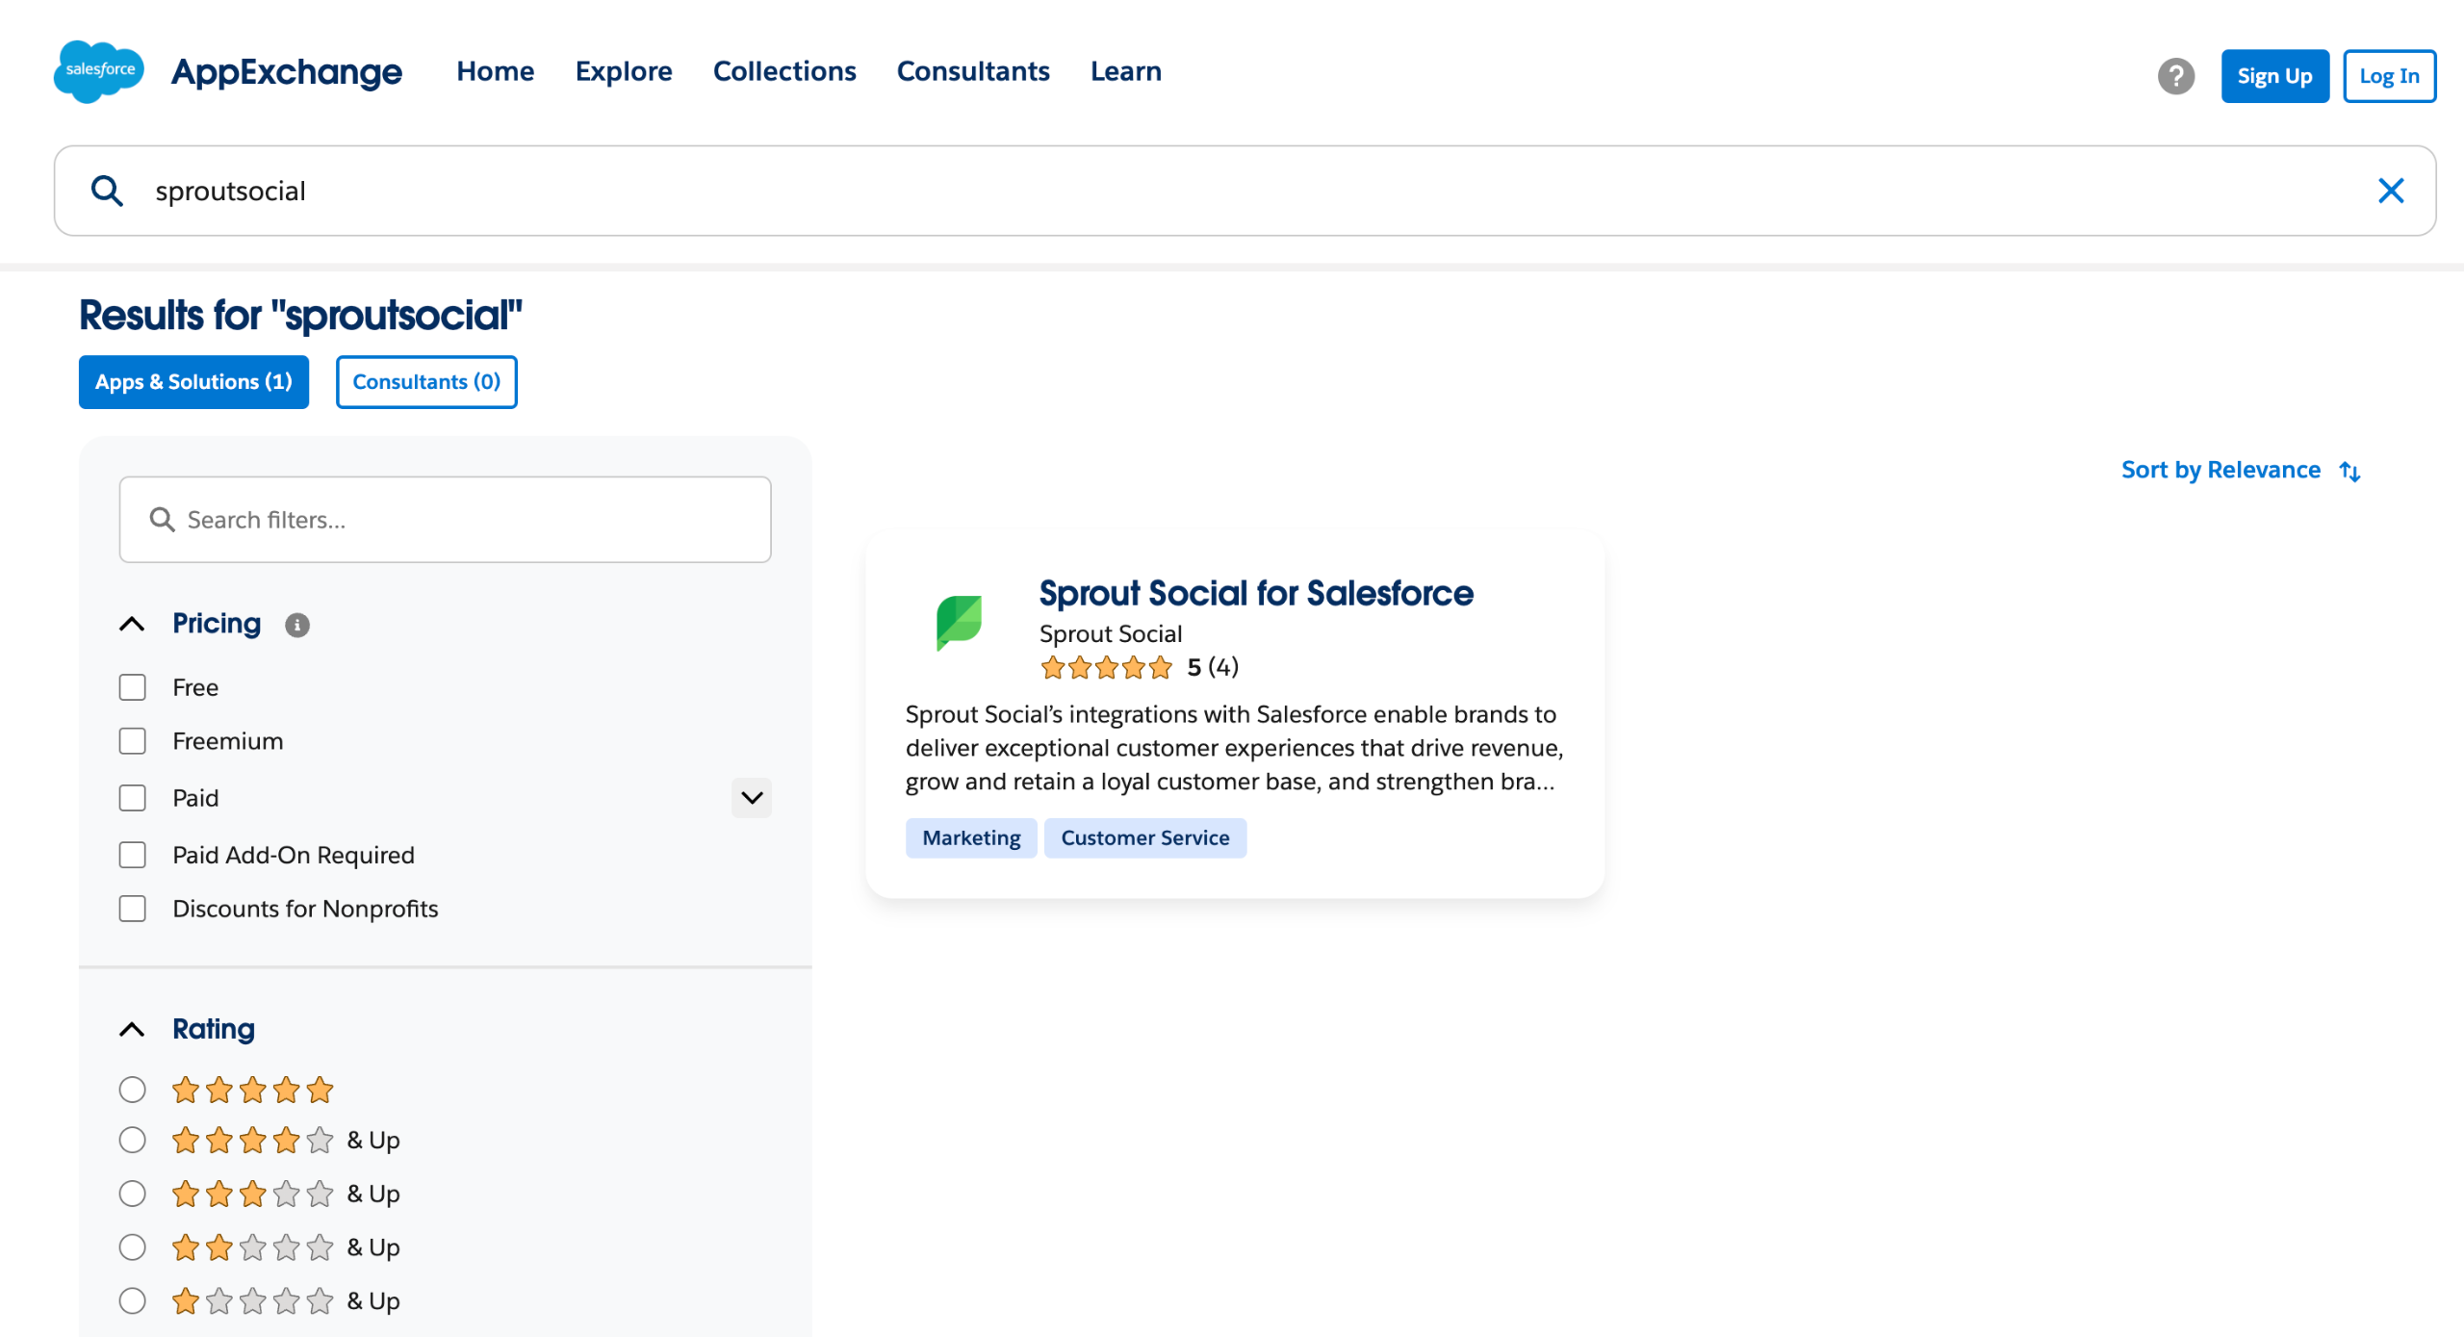
Task: Switch to the Consultants (0) tab
Action: tap(425, 382)
